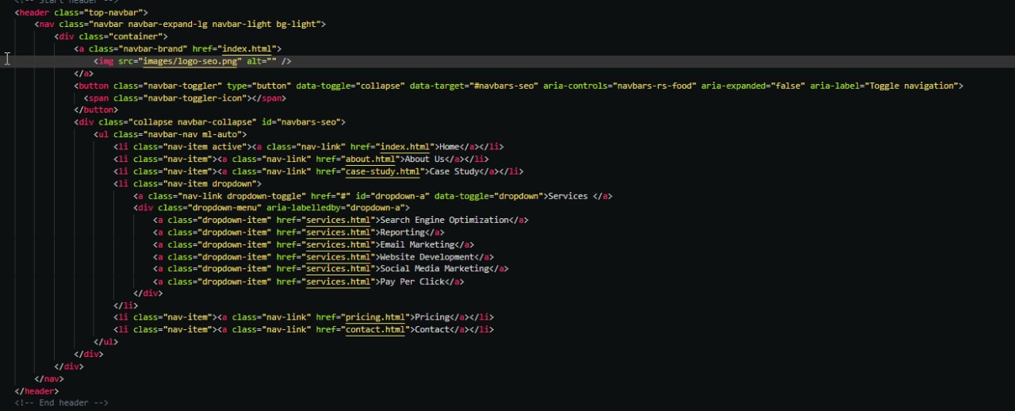Image resolution: width=1015 pixels, height=411 pixels.
Task: Open the contact.html href link
Action: [x=375, y=329]
